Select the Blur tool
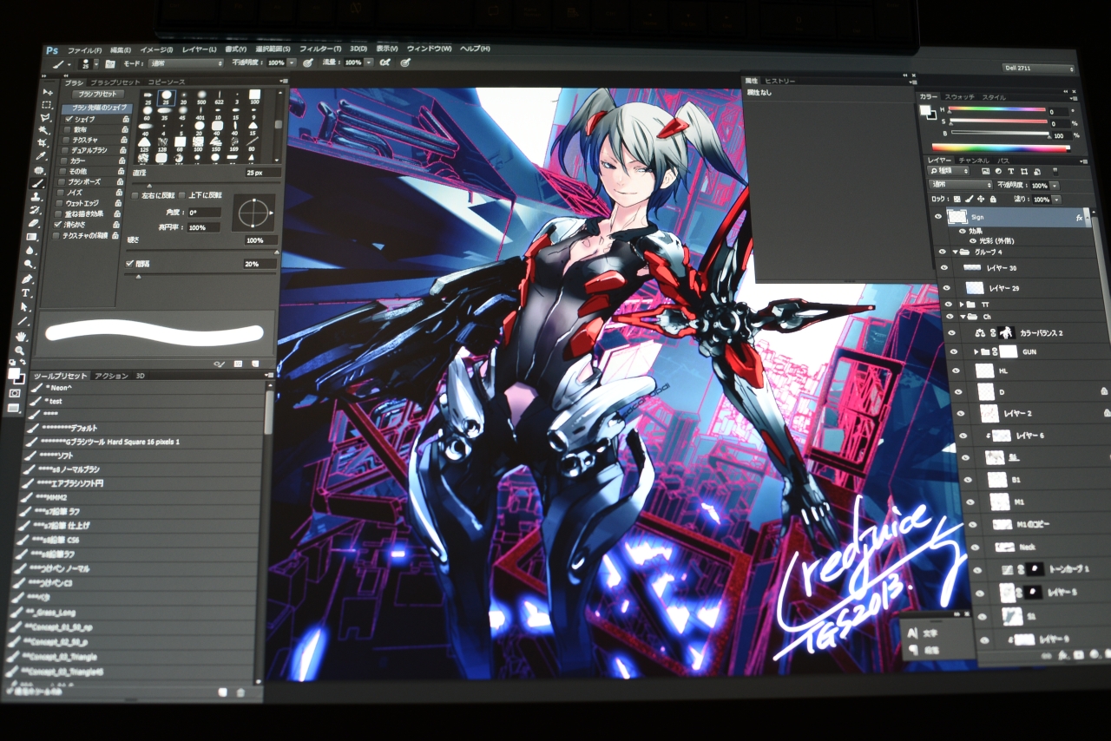Viewport: 1111px width, 741px height. click(x=30, y=250)
